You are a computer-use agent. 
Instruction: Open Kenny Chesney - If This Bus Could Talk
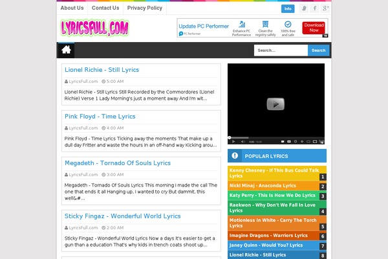click(x=274, y=173)
